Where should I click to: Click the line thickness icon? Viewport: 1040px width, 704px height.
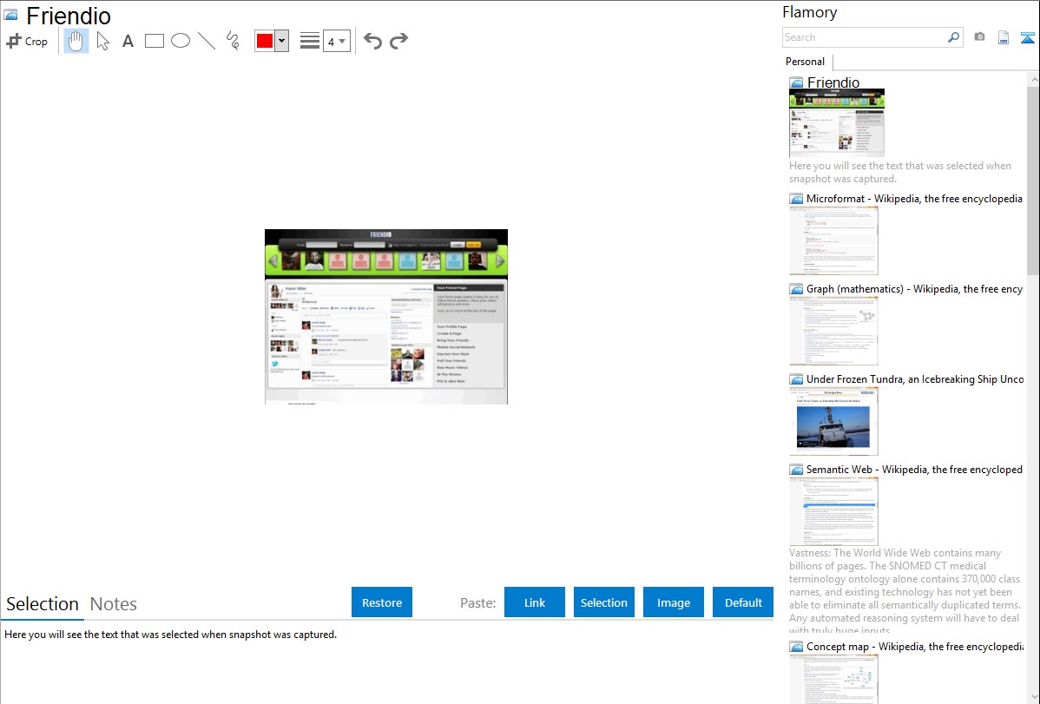pyautogui.click(x=310, y=41)
